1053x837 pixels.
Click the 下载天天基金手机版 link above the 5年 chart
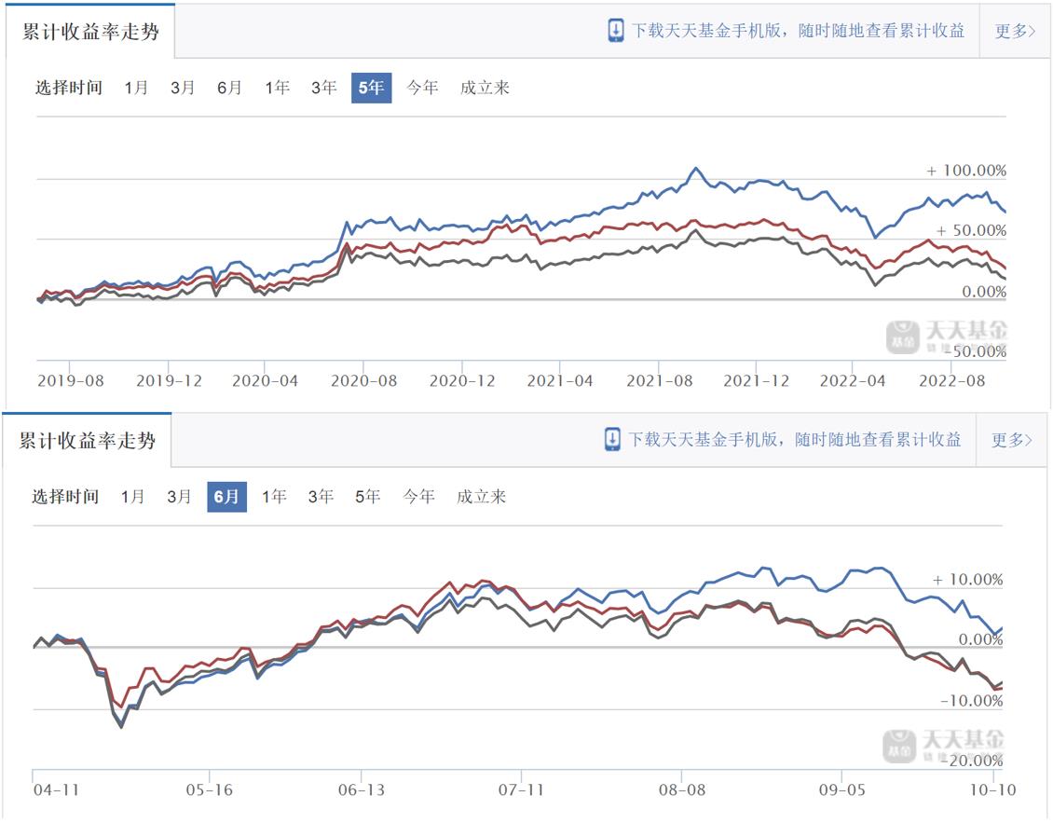pos(799,30)
